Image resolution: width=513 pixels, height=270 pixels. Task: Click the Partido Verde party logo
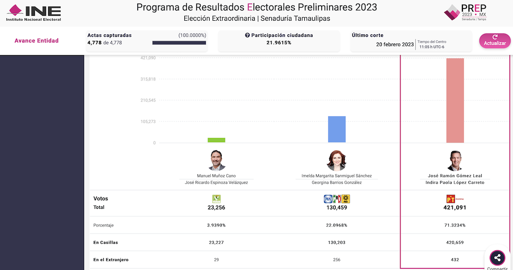click(216, 199)
